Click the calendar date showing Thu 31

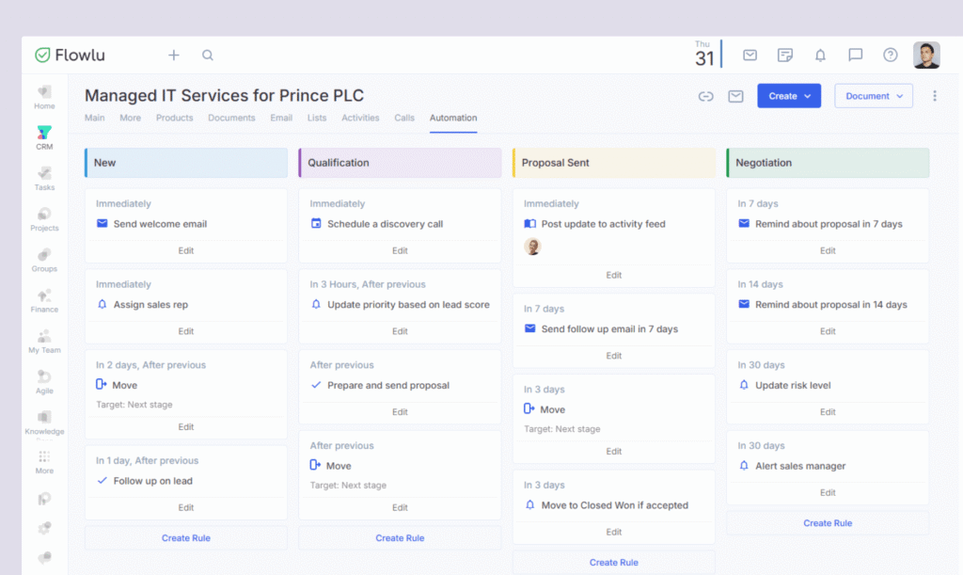703,55
